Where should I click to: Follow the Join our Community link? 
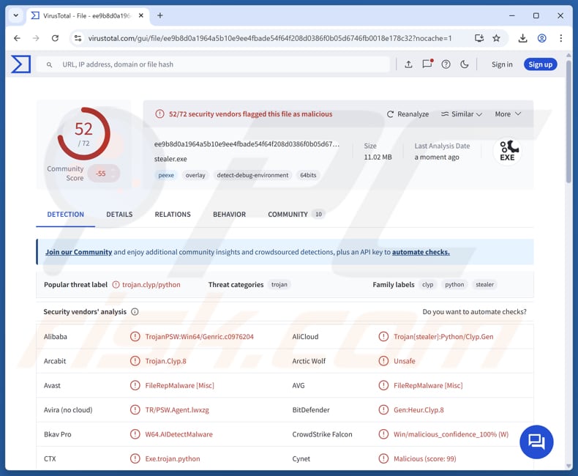coord(78,252)
